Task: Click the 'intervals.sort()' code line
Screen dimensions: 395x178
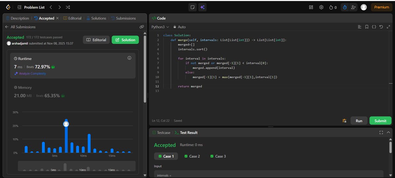Action: point(193,49)
